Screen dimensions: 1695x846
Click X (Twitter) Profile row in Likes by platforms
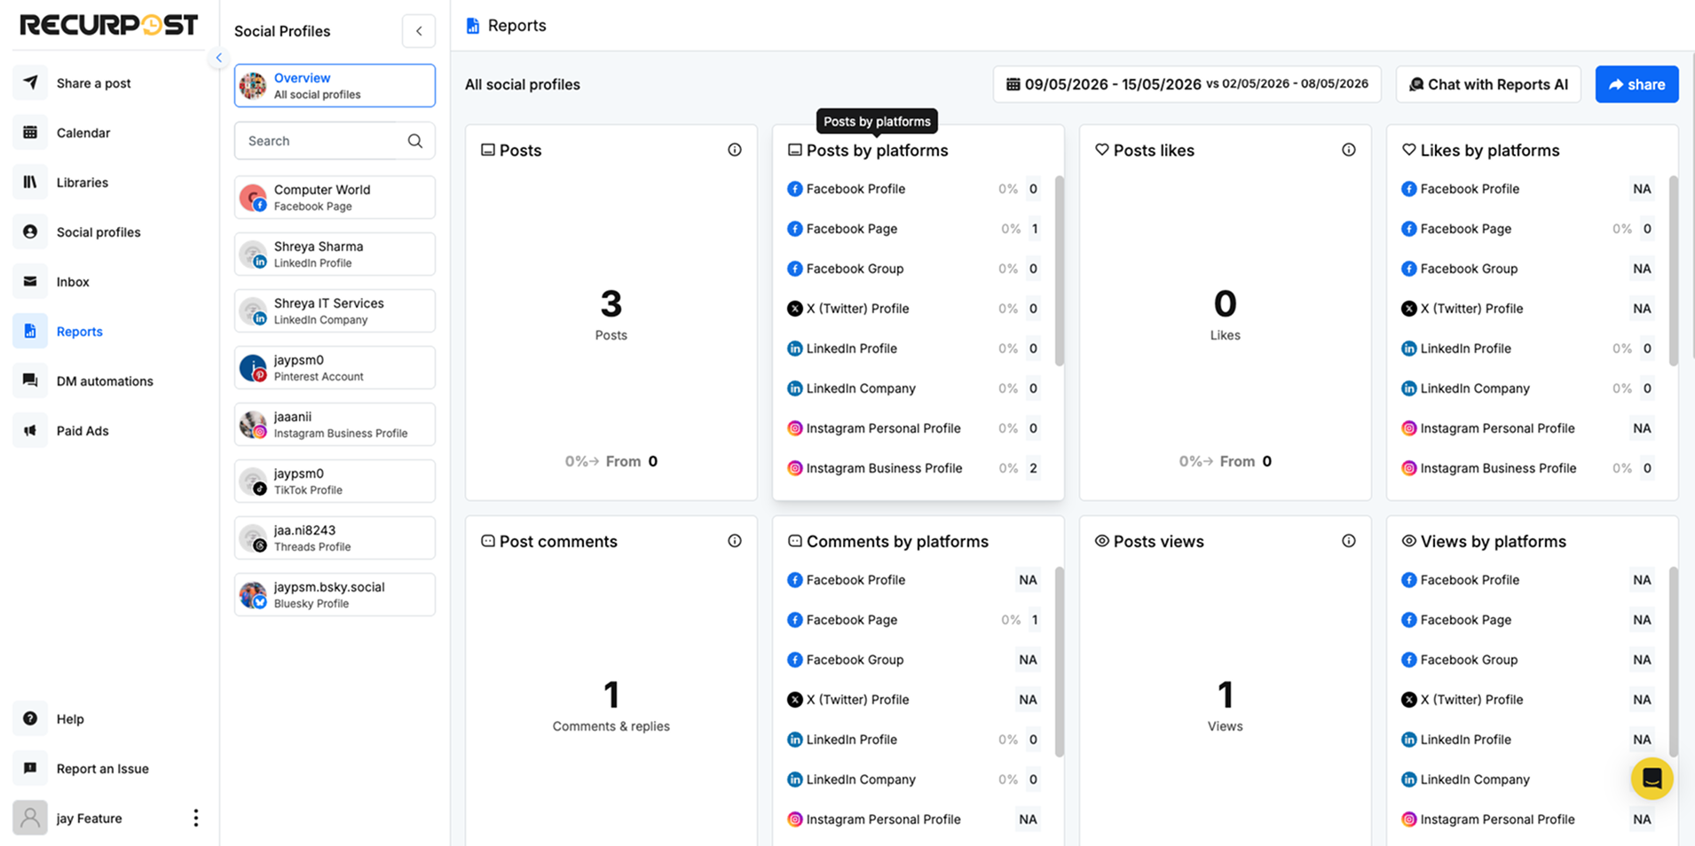(x=1528, y=309)
